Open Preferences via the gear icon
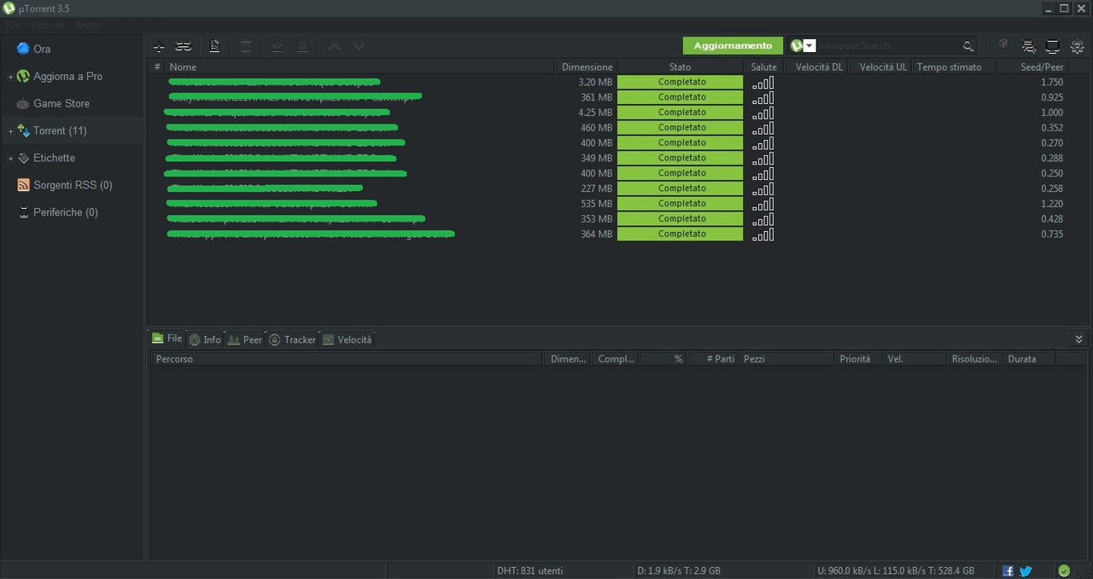1093x579 pixels. 1078,46
